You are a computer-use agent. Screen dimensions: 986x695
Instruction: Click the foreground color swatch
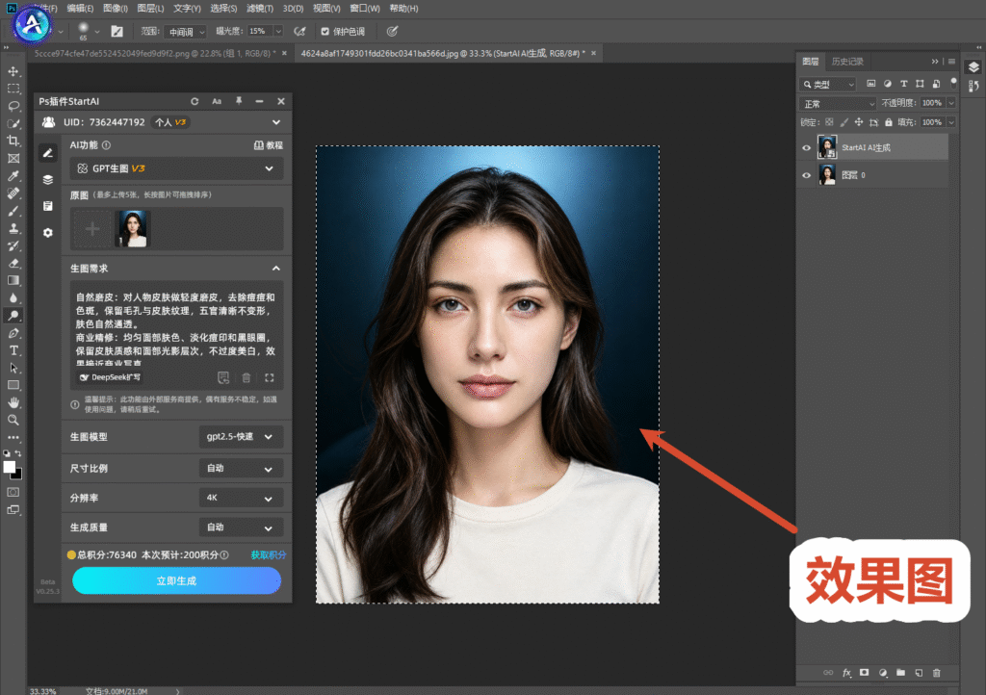coord(10,467)
